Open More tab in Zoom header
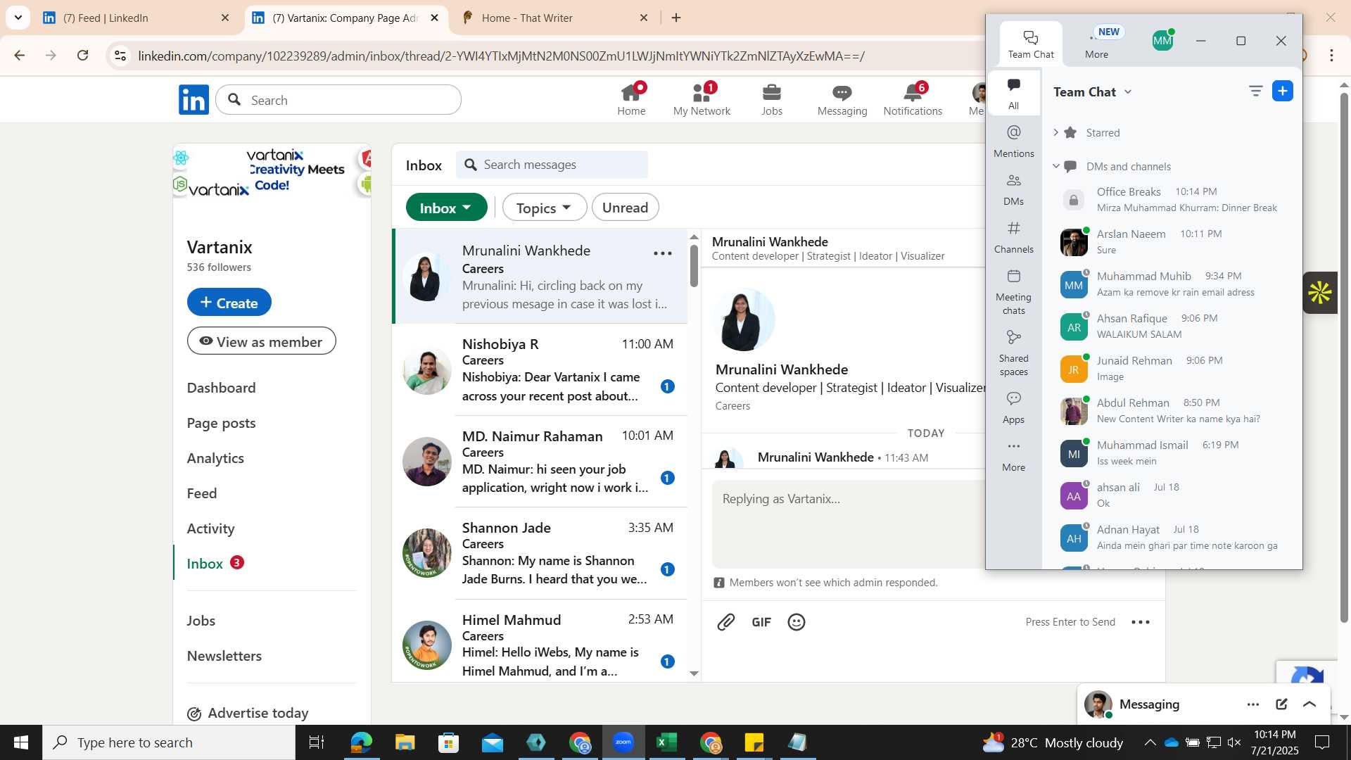1351x760 pixels. tap(1096, 44)
